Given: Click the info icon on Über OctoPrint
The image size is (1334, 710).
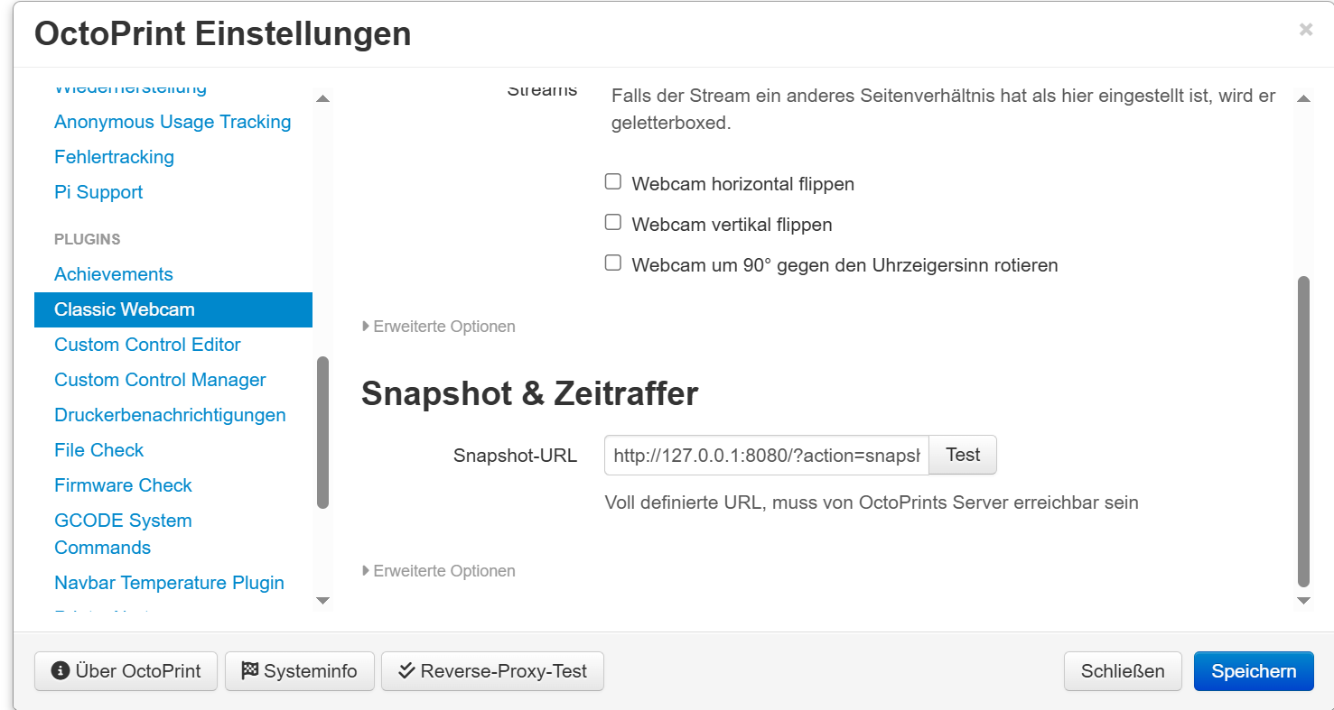Looking at the screenshot, I should point(61,671).
